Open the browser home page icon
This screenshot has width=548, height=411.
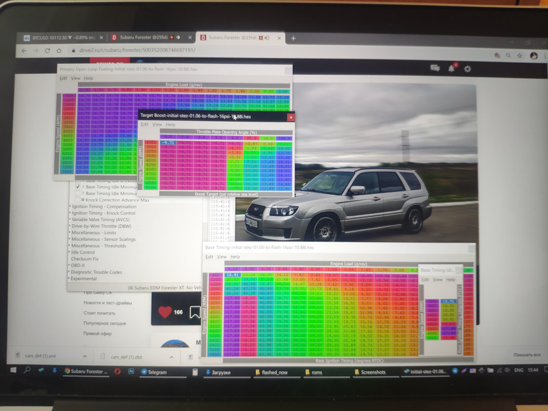tap(59, 51)
